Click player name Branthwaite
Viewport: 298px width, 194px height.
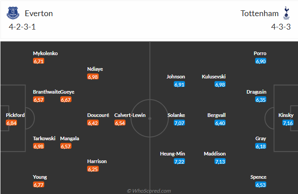(x=46, y=92)
